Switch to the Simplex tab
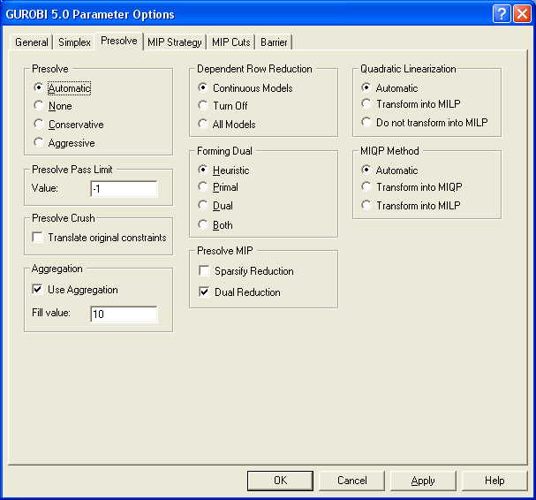The image size is (536, 500). click(74, 42)
